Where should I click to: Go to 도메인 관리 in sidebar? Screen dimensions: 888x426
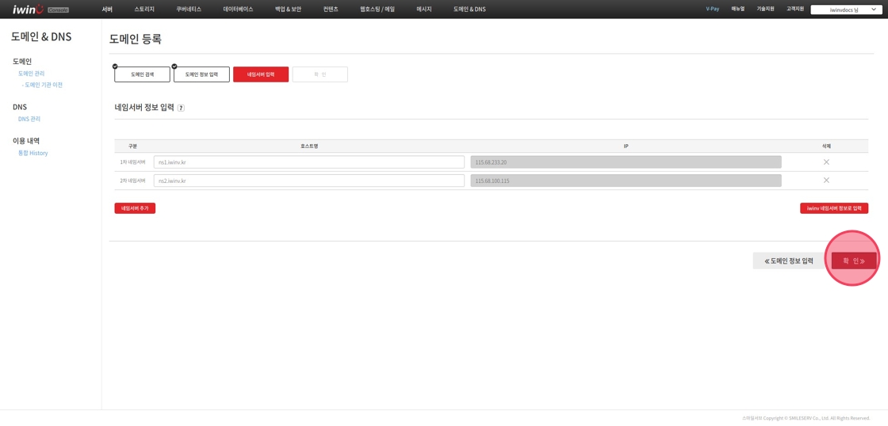tap(31, 74)
